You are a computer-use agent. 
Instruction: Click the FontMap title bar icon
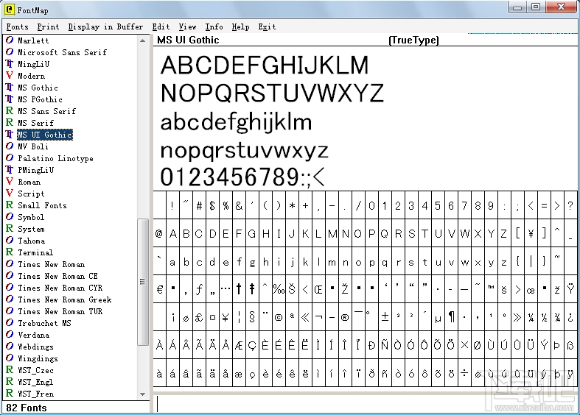tap(10, 10)
